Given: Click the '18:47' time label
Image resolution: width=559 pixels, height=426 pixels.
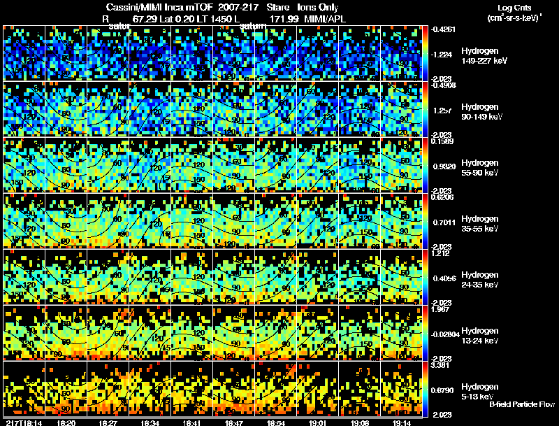Looking at the screenshot, I should [x=234, y=423].
